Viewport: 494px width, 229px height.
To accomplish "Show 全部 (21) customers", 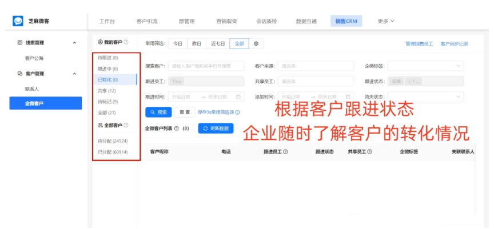I will click(106, 113).
